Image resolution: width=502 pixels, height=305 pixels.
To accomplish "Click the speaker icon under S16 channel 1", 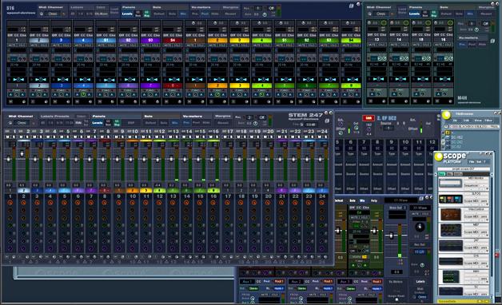I will click(x=24, y=101).
